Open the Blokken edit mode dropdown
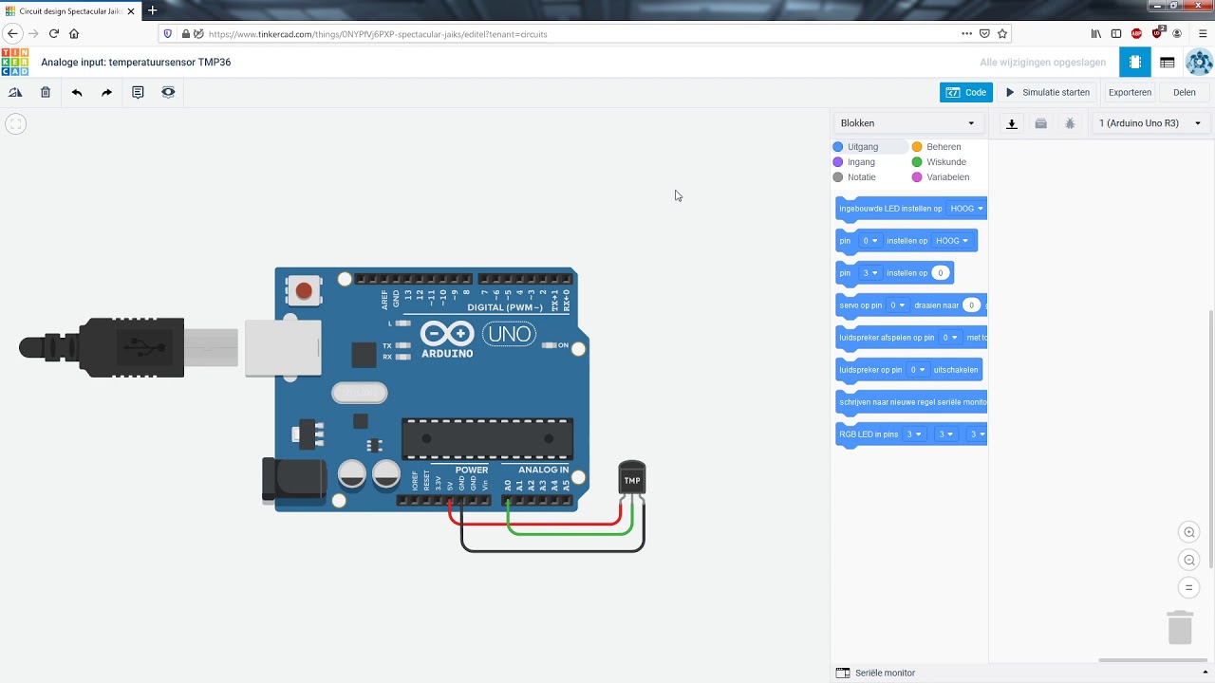The height and width of the screenshot is (683, 1215). click(x=907, y=123)
